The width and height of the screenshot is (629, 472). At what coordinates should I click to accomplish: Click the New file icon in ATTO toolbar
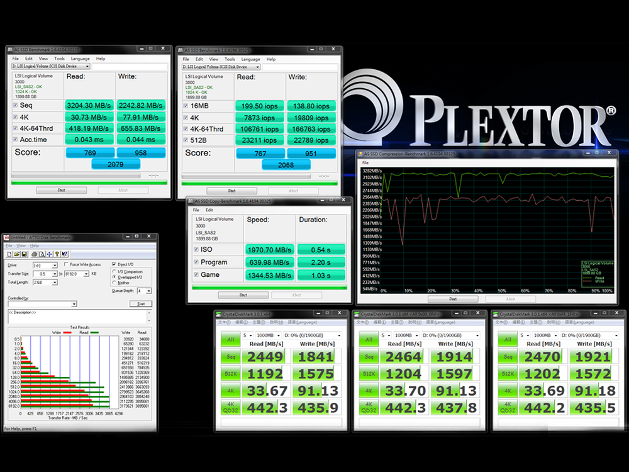pyautogui.click(x=9, y=254)
